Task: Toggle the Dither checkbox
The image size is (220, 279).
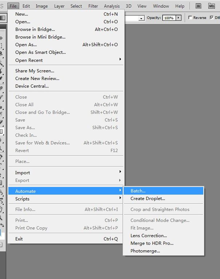Action: pyautogui.click(x=212, y=17)
